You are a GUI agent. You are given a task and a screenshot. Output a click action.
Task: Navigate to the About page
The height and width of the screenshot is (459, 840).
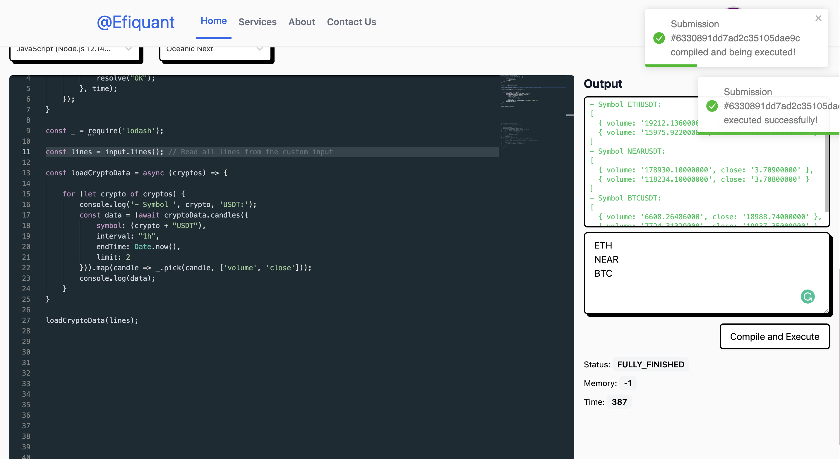pos(302,22)
